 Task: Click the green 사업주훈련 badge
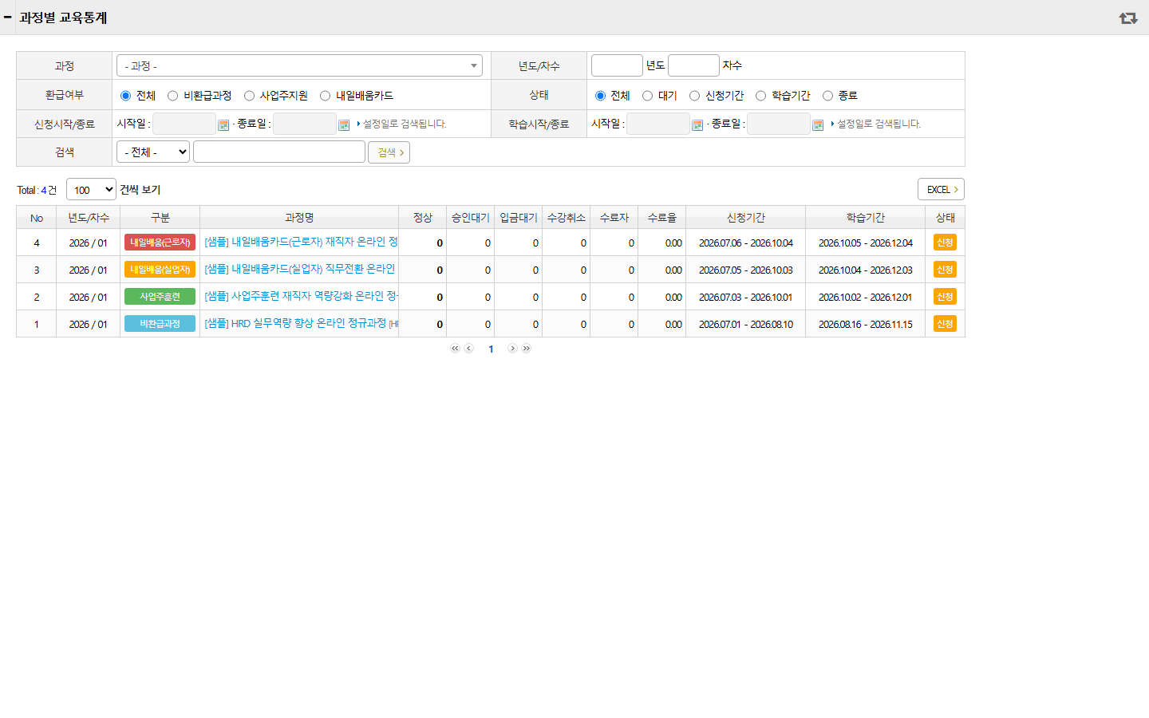[x=160, y=297]
